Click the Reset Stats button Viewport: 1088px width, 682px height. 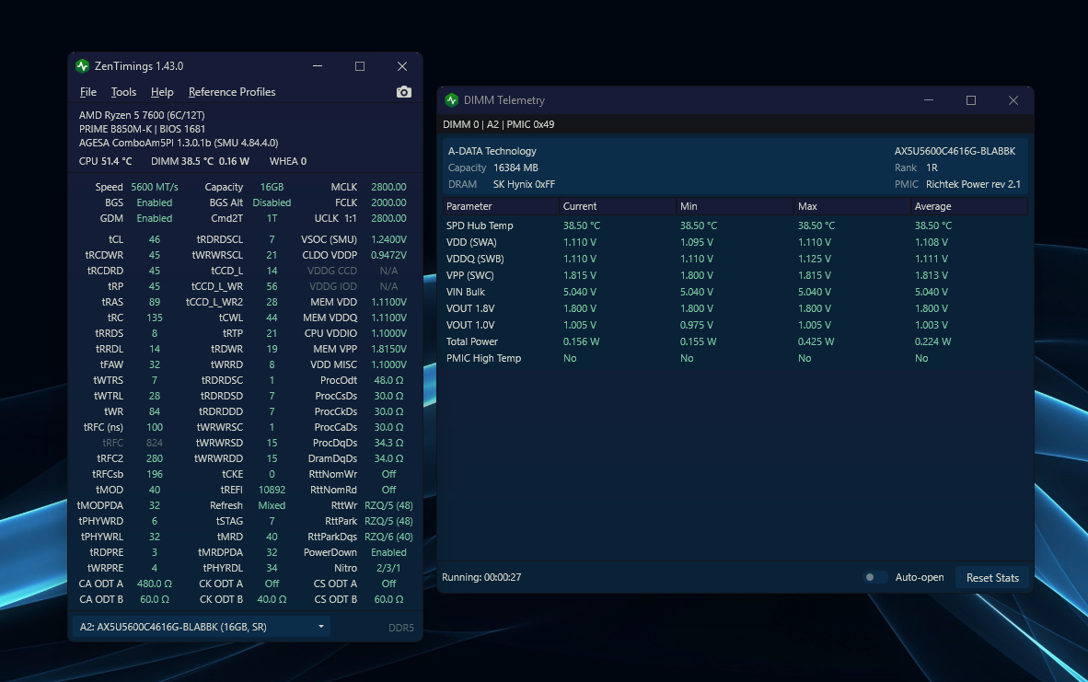[992, 577]
